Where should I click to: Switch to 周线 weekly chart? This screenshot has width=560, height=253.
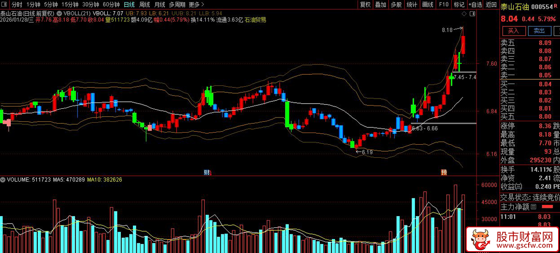(145, 5)
